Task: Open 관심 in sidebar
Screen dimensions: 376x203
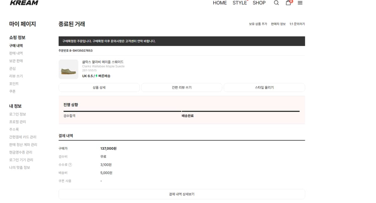Action: 12,69
